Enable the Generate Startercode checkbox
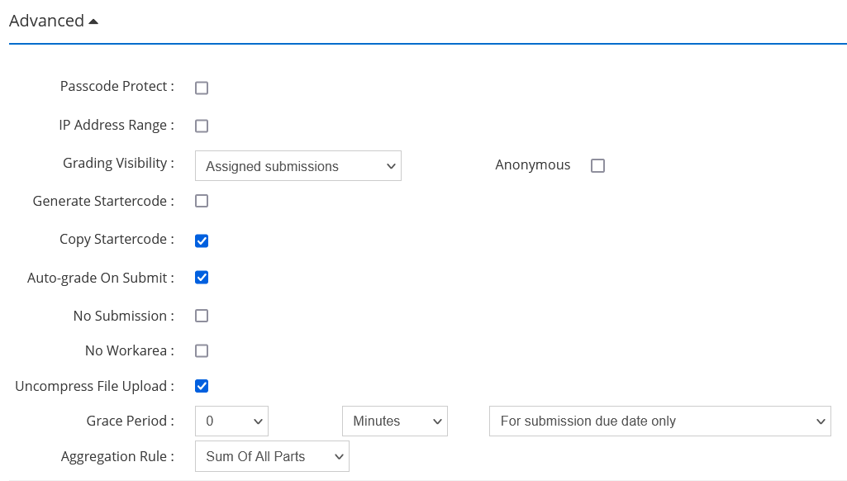847x481 pixels. click(x=202, y=201)
